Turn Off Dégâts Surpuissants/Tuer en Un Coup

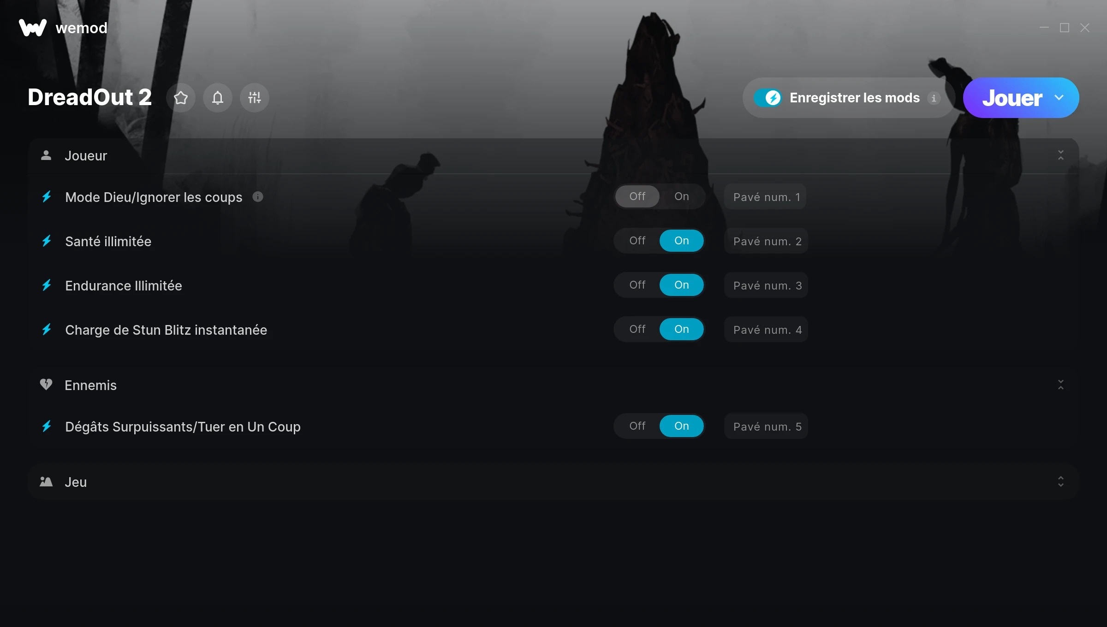pyautogui.click(x=637, y=426)
